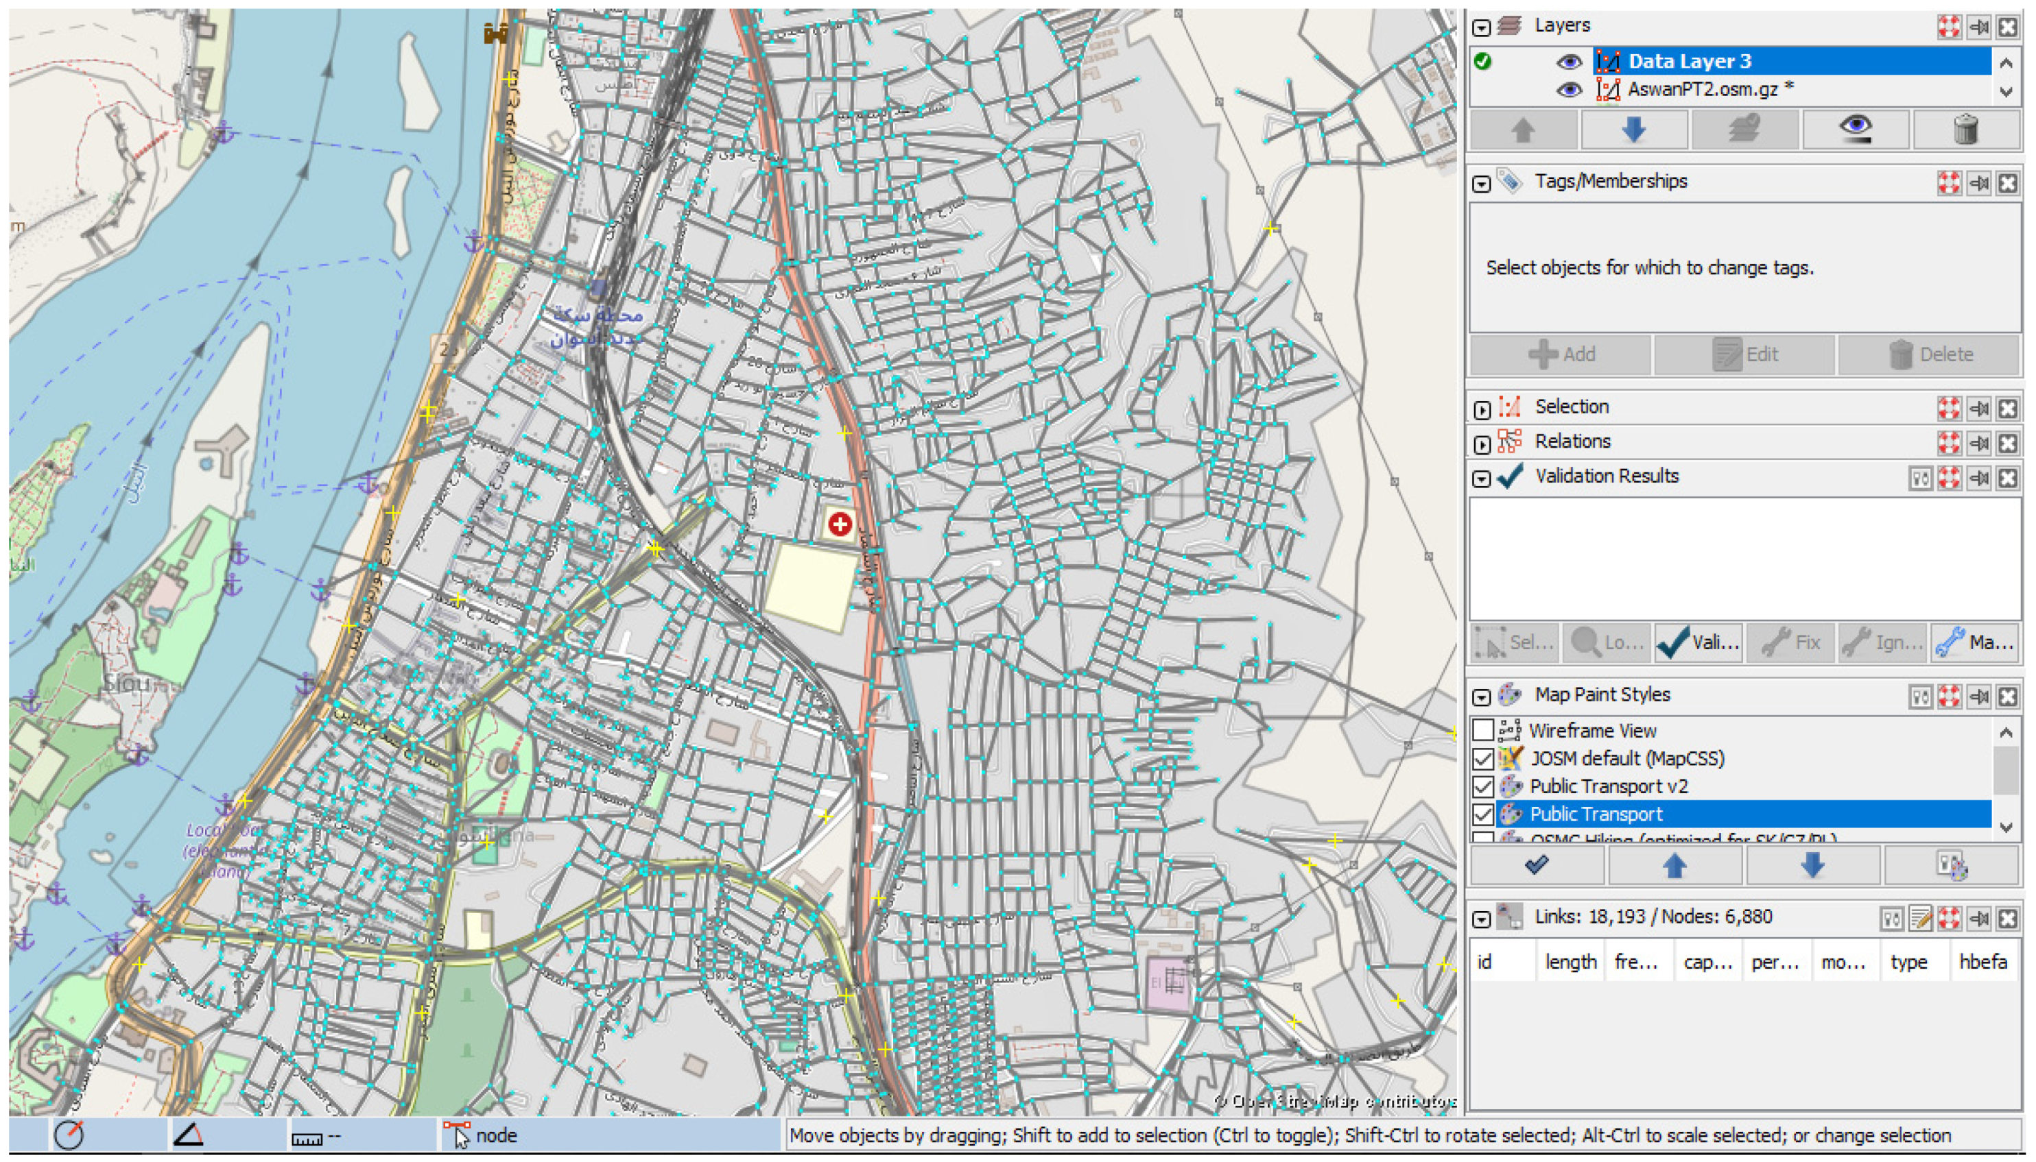Open map paint style settings icon
The height and width of the screenshot is (1162, 2036).
(x=1952, y=865)
